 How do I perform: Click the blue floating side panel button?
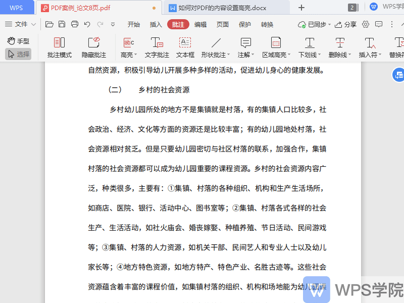pyautogui.click(x=398, y=75)
